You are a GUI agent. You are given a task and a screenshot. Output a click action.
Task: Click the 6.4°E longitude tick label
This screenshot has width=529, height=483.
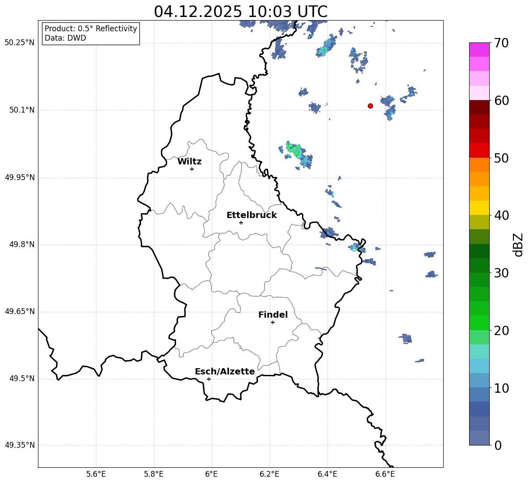coord(327,474)
